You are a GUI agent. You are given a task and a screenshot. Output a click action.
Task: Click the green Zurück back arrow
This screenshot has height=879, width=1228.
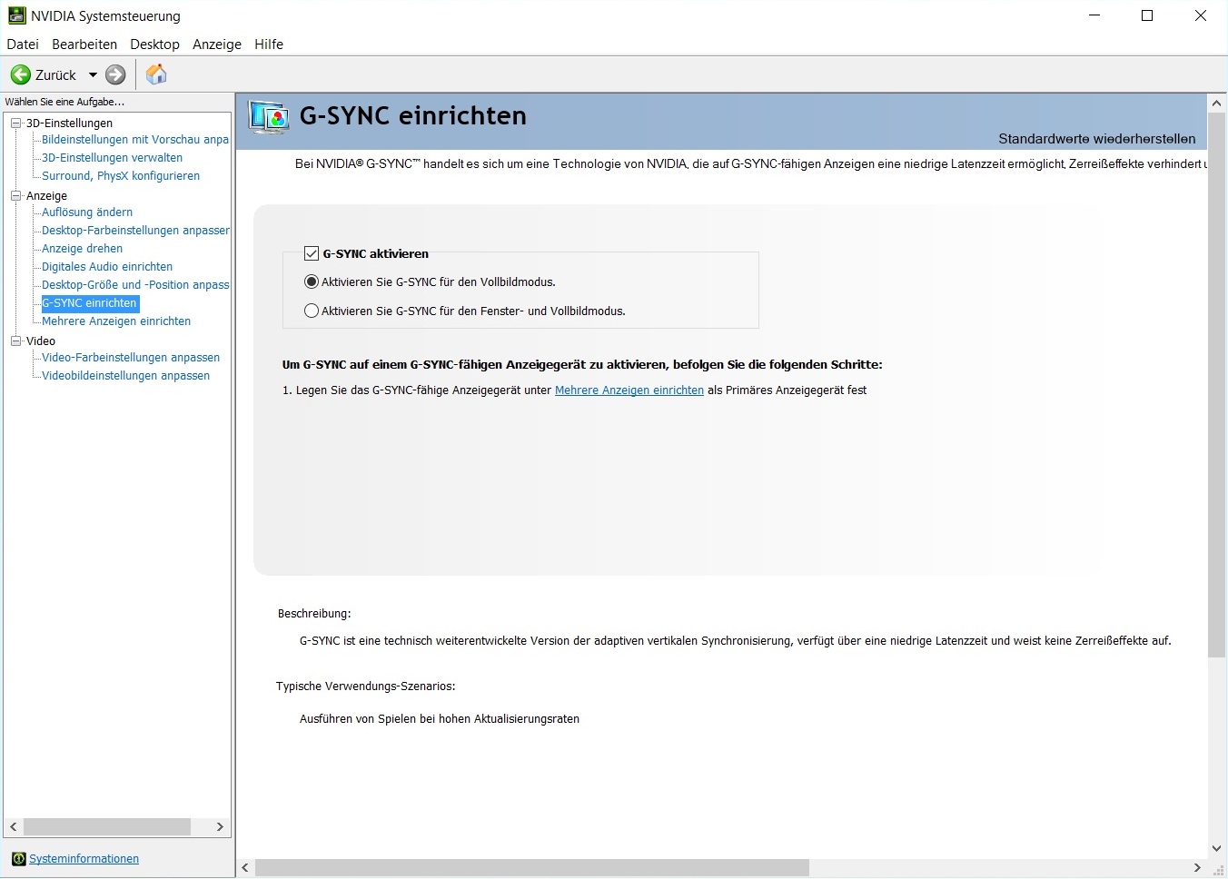pyautogui.click(x=20, y=74)
